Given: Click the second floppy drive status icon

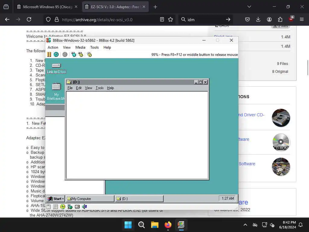Looking at the screenshot, I should (x=56, y=207).
